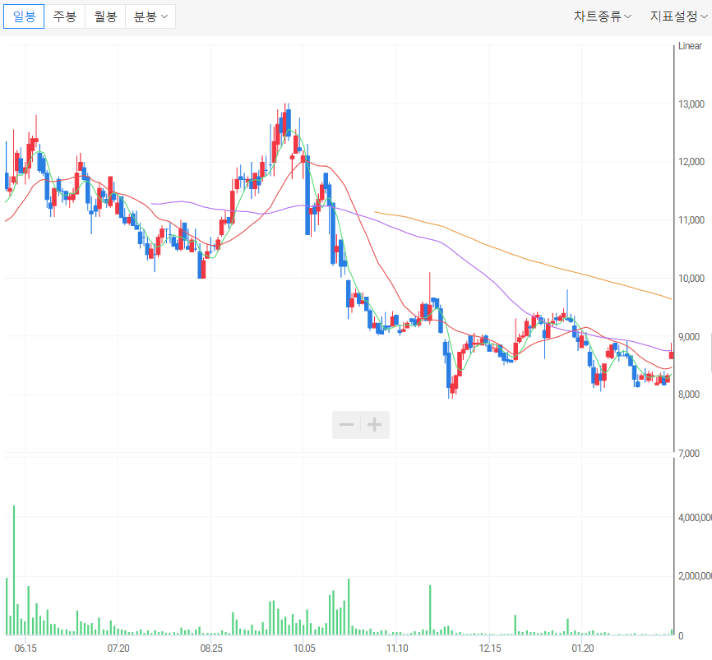Click the 08.25 date axis label
Image resolution: width=712 pixels, height=660 pixels.
click(x=211, y=648)
